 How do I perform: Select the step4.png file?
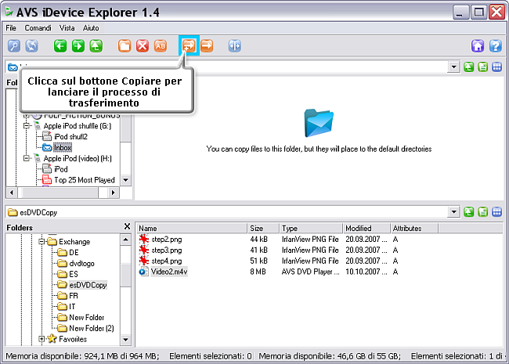click(x=167, y=261)
